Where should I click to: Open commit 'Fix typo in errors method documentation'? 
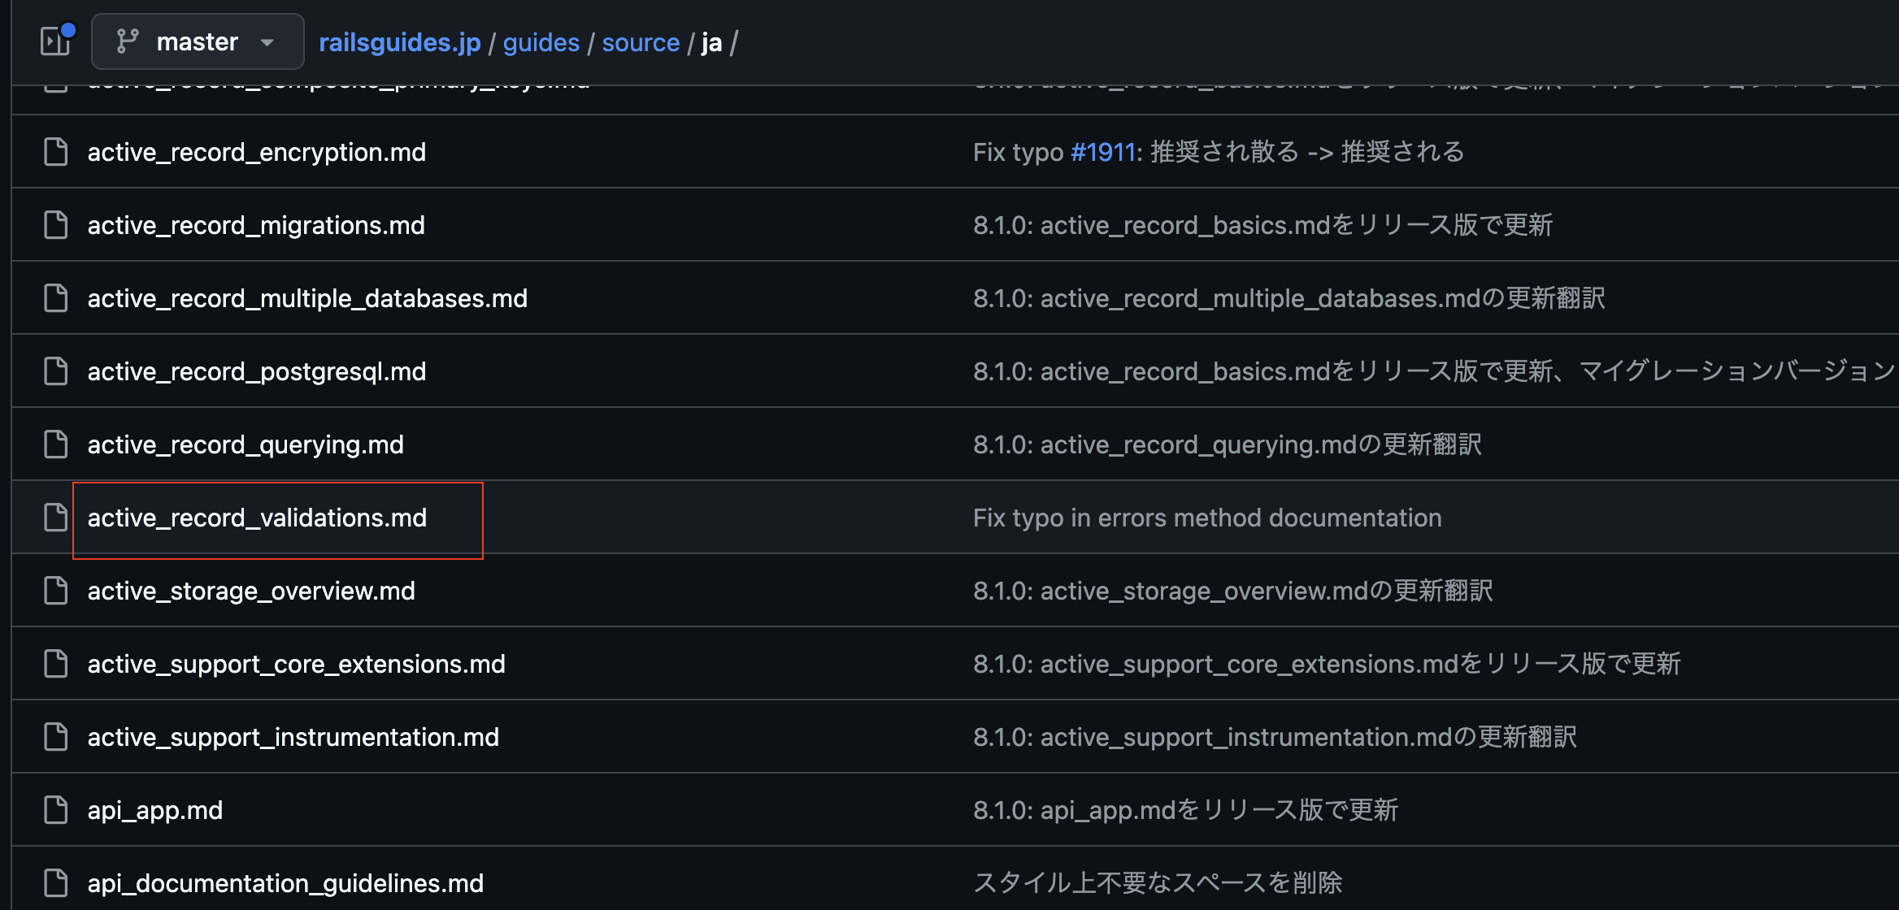(x=1206, y=518)
